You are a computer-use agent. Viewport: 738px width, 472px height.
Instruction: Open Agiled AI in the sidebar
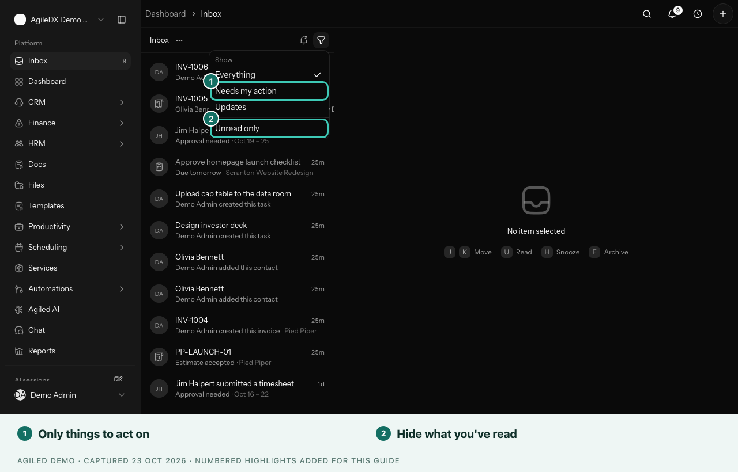point(70,309)
